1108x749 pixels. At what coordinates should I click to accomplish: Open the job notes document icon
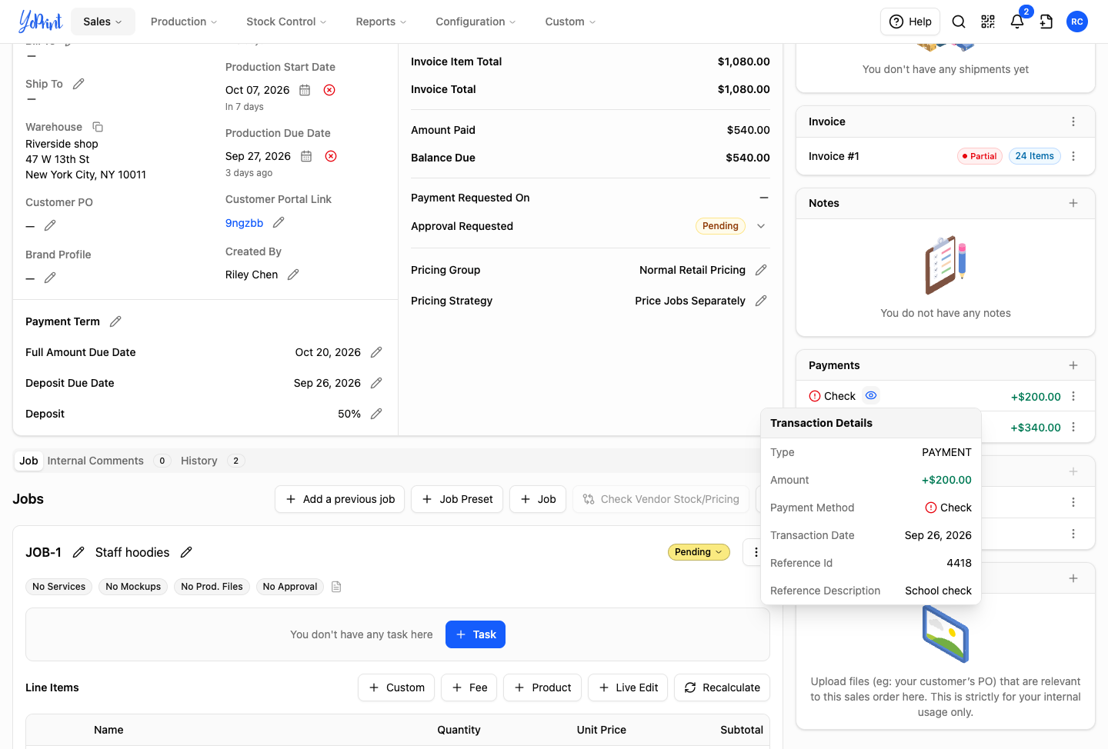(x=336, y=587)
